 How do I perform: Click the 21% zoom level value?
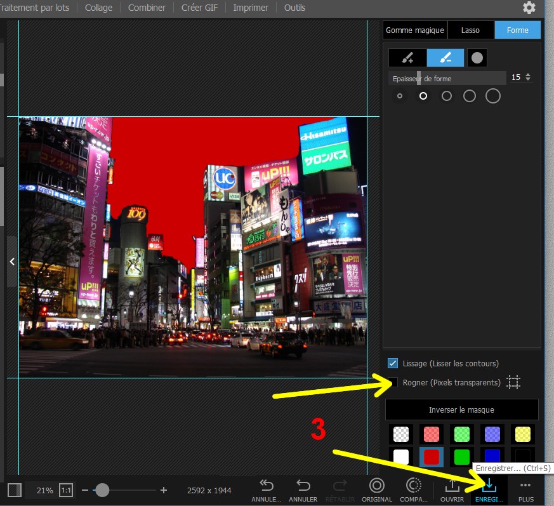click(44, 490)
